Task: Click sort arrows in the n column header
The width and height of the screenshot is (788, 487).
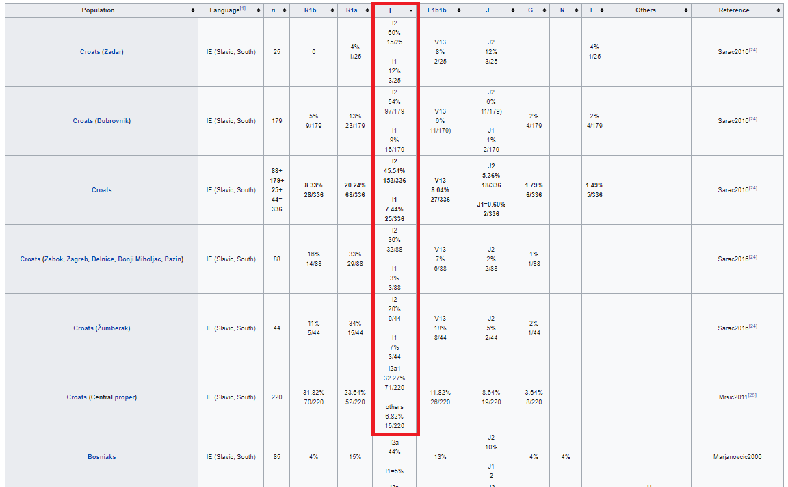Action: tap(284, 10)
